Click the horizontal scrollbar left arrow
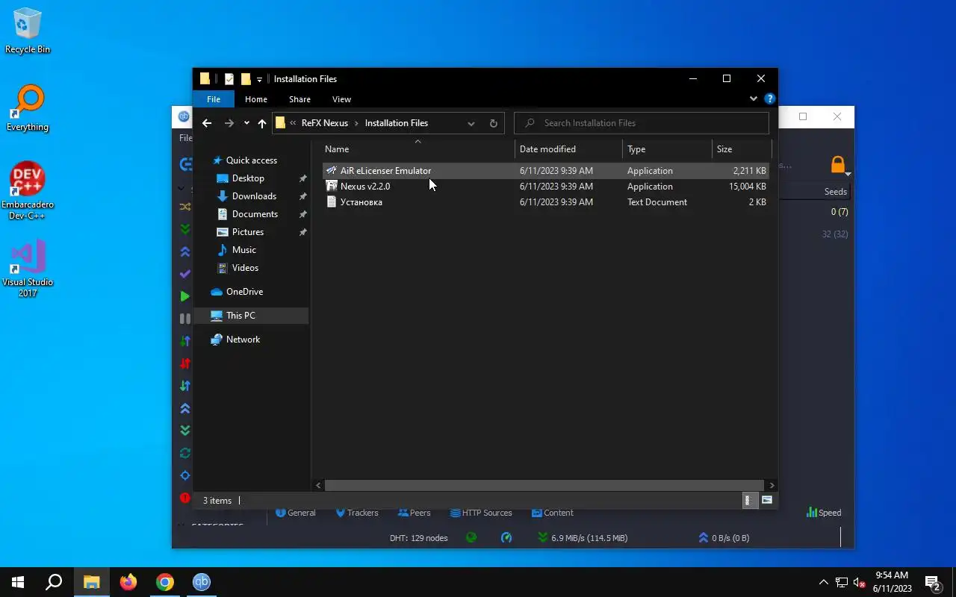 (319, 485)
